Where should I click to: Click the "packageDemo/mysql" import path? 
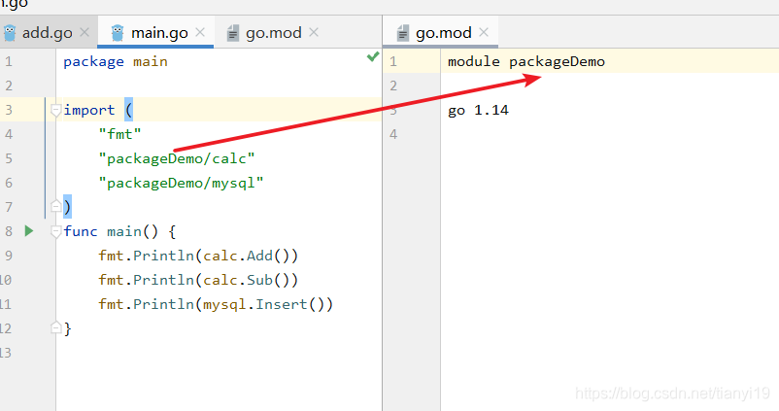pyautogui.click(x=181, y=183)
